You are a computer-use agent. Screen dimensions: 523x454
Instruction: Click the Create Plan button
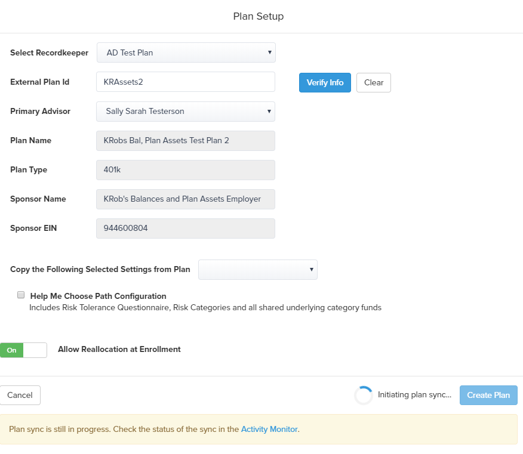click(488, 396)
